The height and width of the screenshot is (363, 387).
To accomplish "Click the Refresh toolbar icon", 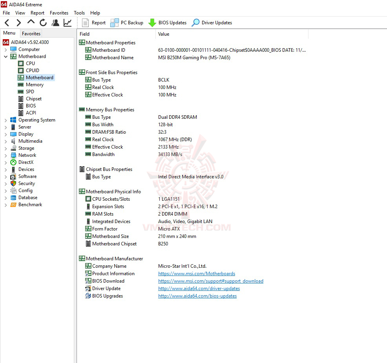I will [x=43, y=23].
